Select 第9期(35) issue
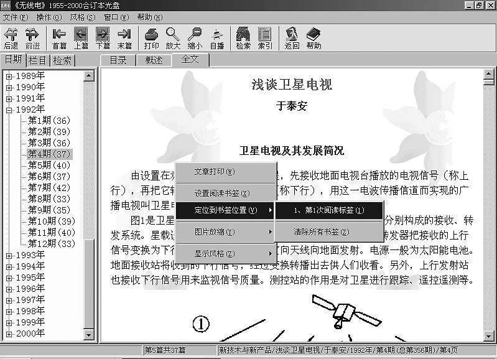This screenshot has width=497, height=359. 49,210
